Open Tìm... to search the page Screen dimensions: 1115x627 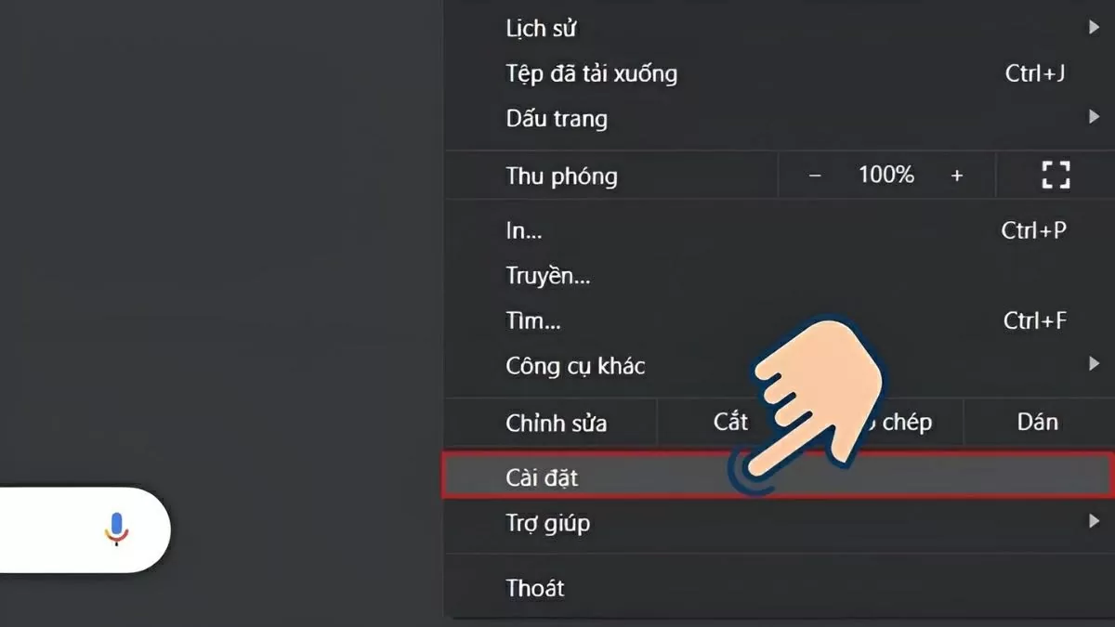[531, 320]
